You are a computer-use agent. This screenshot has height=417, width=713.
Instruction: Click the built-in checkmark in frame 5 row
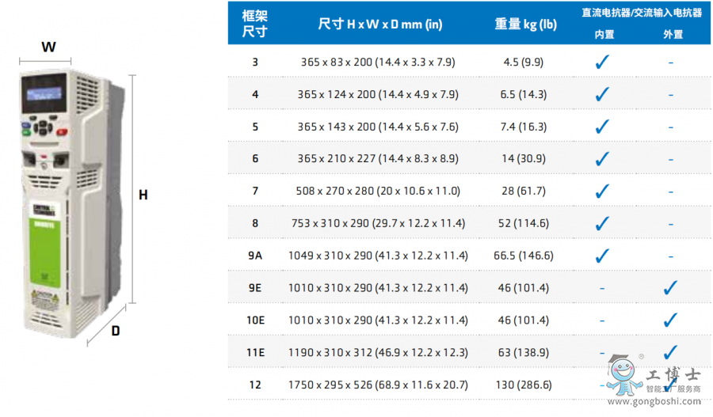pyautogui.click(x=602, y=126)
